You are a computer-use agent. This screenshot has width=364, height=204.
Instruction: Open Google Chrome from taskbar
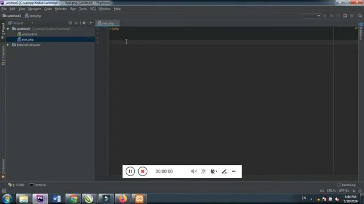(x=73, y=199)
